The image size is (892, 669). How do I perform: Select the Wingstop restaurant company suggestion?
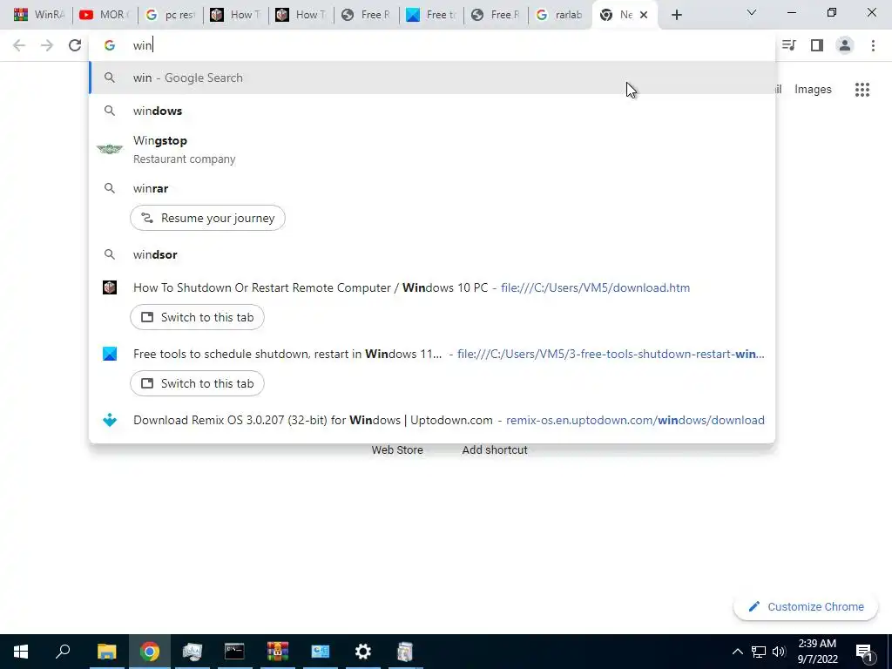pyautogui.click(x=432, y=150)
